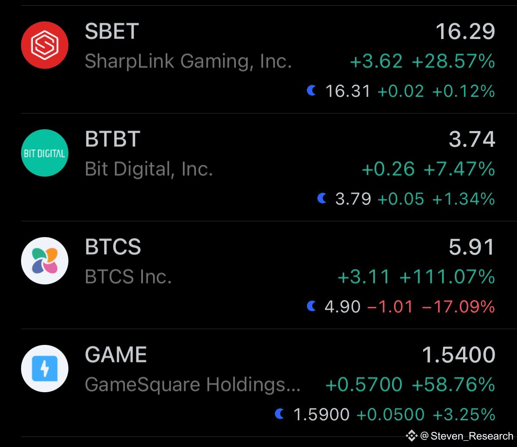Click the Binance logo in the watermark
This screenshot has width=517, height=447.
pos(411,436)
